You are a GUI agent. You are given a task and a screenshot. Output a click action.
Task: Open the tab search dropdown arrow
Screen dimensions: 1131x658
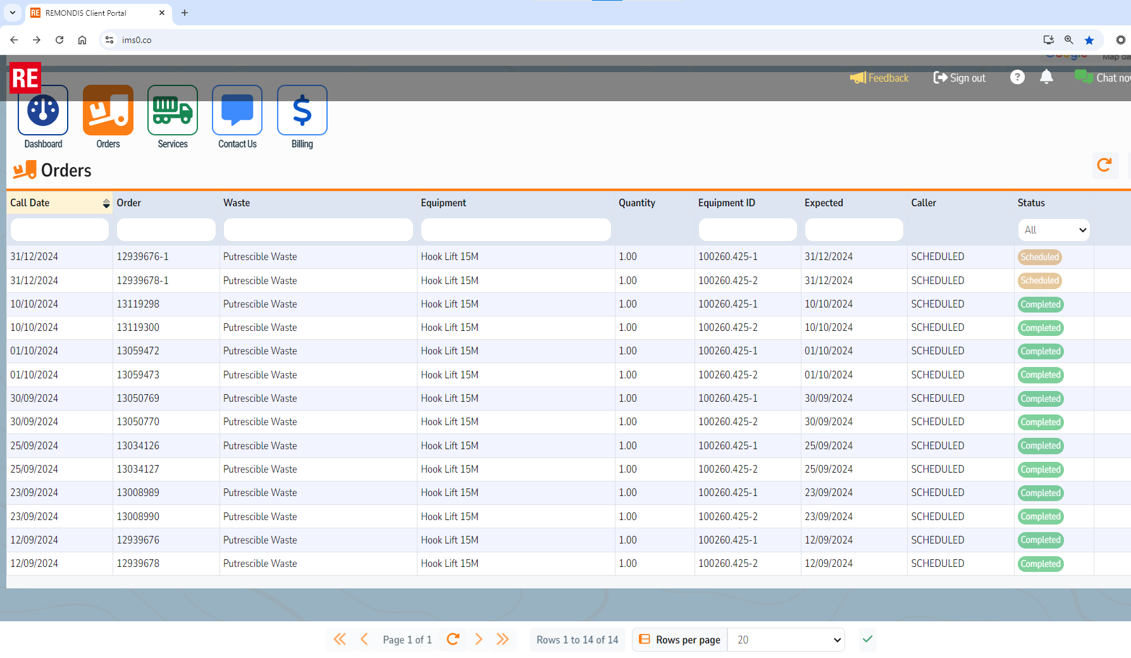[13, 13]
